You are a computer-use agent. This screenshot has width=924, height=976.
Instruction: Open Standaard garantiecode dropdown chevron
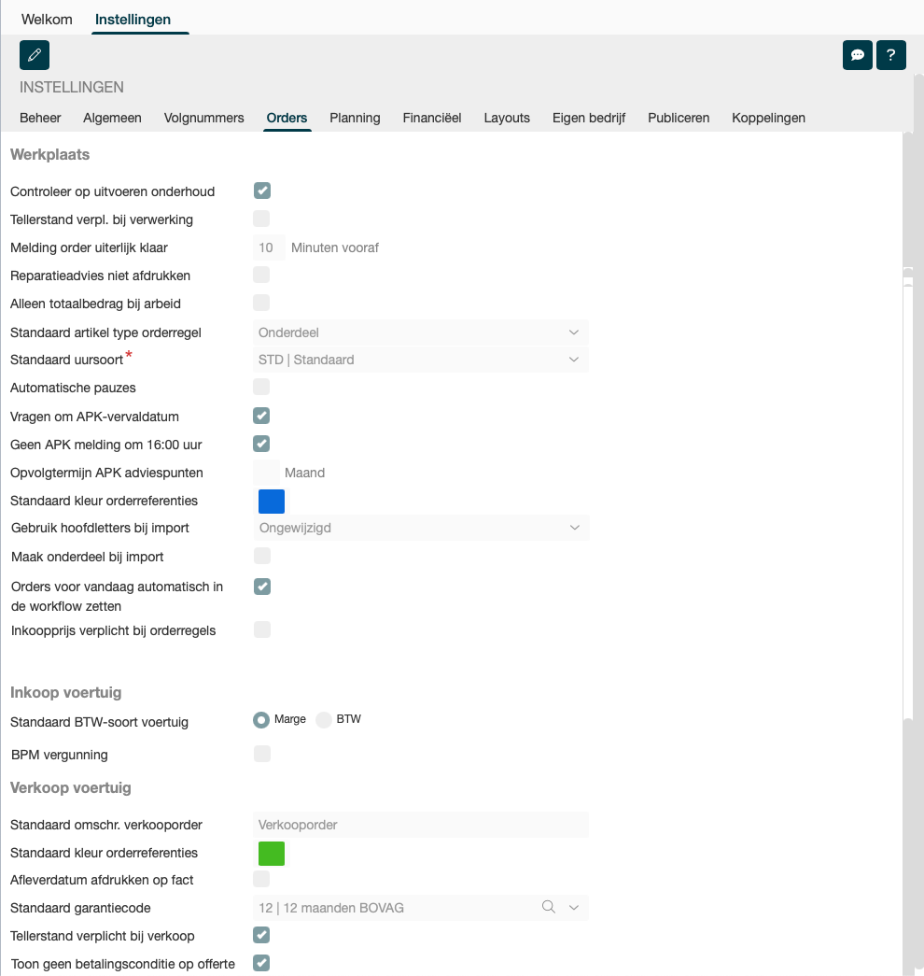(x=574, y=907)
